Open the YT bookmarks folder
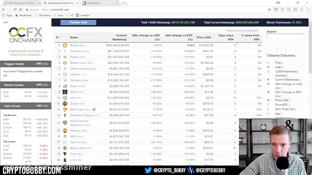 (x=69, y=15)
